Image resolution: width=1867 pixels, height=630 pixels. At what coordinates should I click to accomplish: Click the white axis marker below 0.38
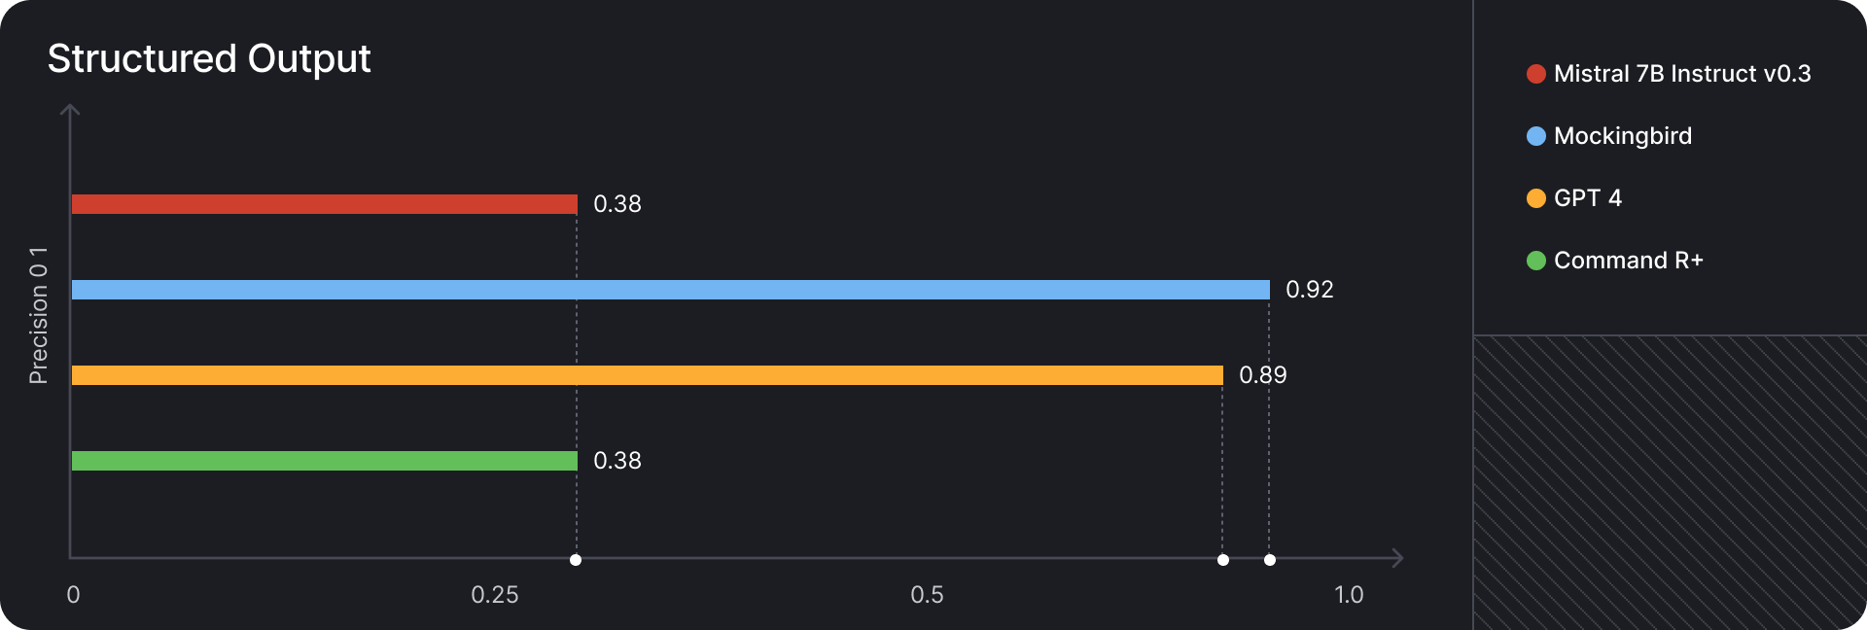pos(576,560)
